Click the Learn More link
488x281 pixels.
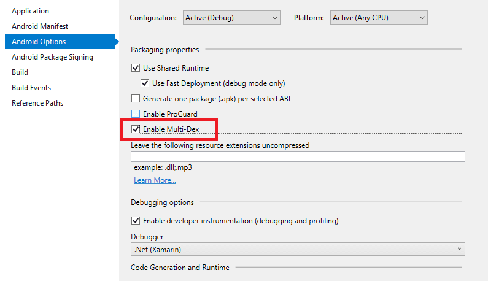155,180
